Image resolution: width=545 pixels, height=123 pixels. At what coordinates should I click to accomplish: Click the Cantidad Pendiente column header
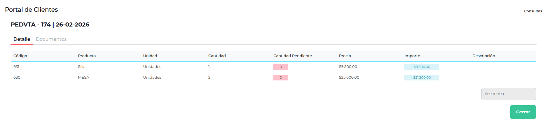pos(292,56)
